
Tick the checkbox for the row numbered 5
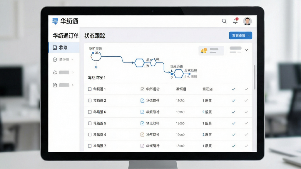pos(90,123)
